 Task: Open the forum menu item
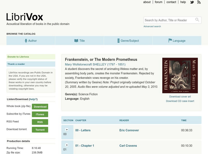158,2
